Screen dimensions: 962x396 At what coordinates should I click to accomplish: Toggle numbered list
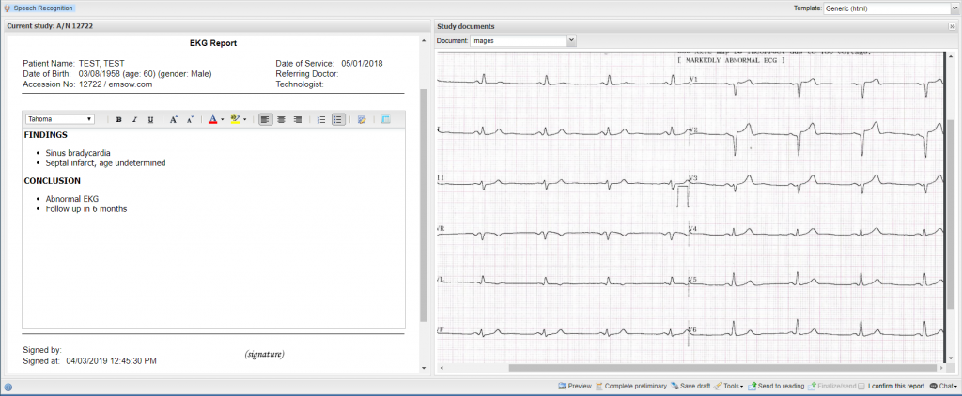(321, 119)
